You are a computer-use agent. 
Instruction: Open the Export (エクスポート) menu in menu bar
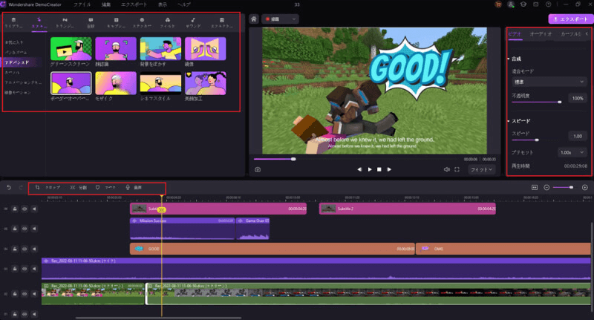[134, 4]
